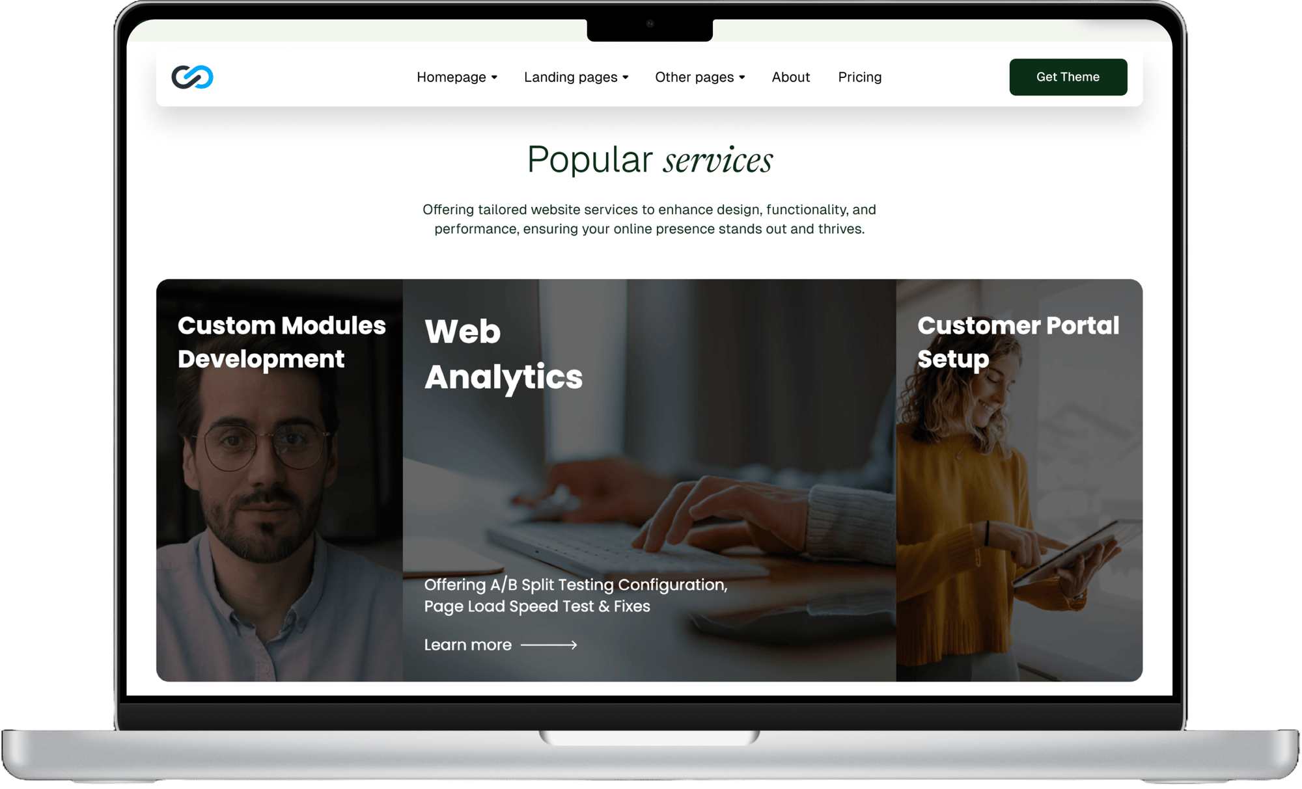Click the Custom Modules Development card
The width and height of the screenshot is (1302, 789).
tap(280, 481)
